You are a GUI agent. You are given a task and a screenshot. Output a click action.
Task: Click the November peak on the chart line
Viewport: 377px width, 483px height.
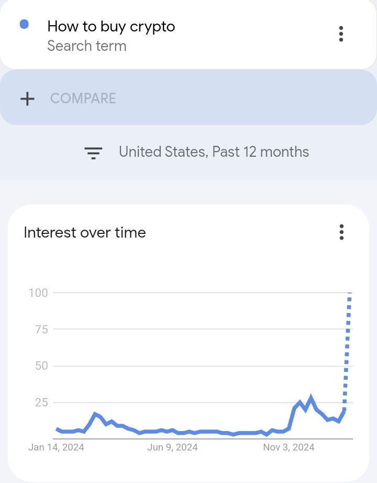(x=311, y=398)
